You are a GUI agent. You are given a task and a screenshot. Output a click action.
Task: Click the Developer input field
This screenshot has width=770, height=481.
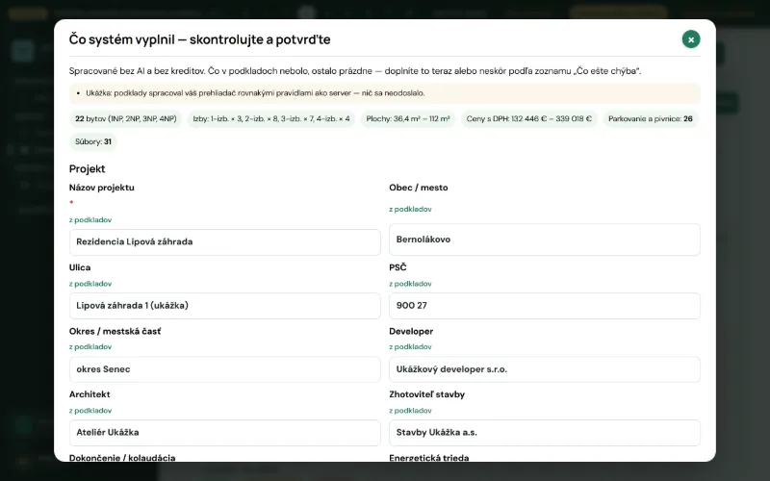coord(545,369)
